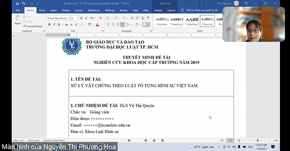This screenshot has height=151, width=290.
Task: Click the zoom slider handle
Action: (x=258, y=141)
